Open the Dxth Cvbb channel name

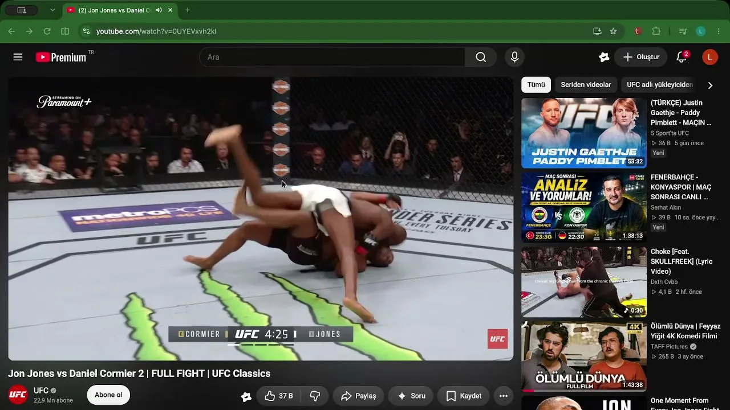tap(664, 282)
